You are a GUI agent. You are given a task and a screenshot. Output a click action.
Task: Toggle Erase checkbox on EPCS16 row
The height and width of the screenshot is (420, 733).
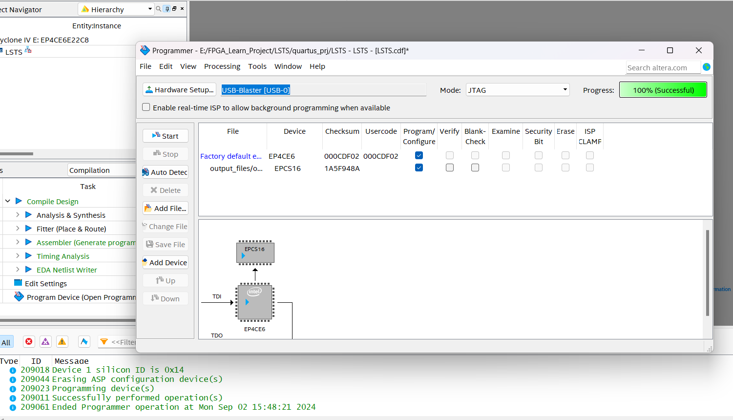(x=565, y=168)
